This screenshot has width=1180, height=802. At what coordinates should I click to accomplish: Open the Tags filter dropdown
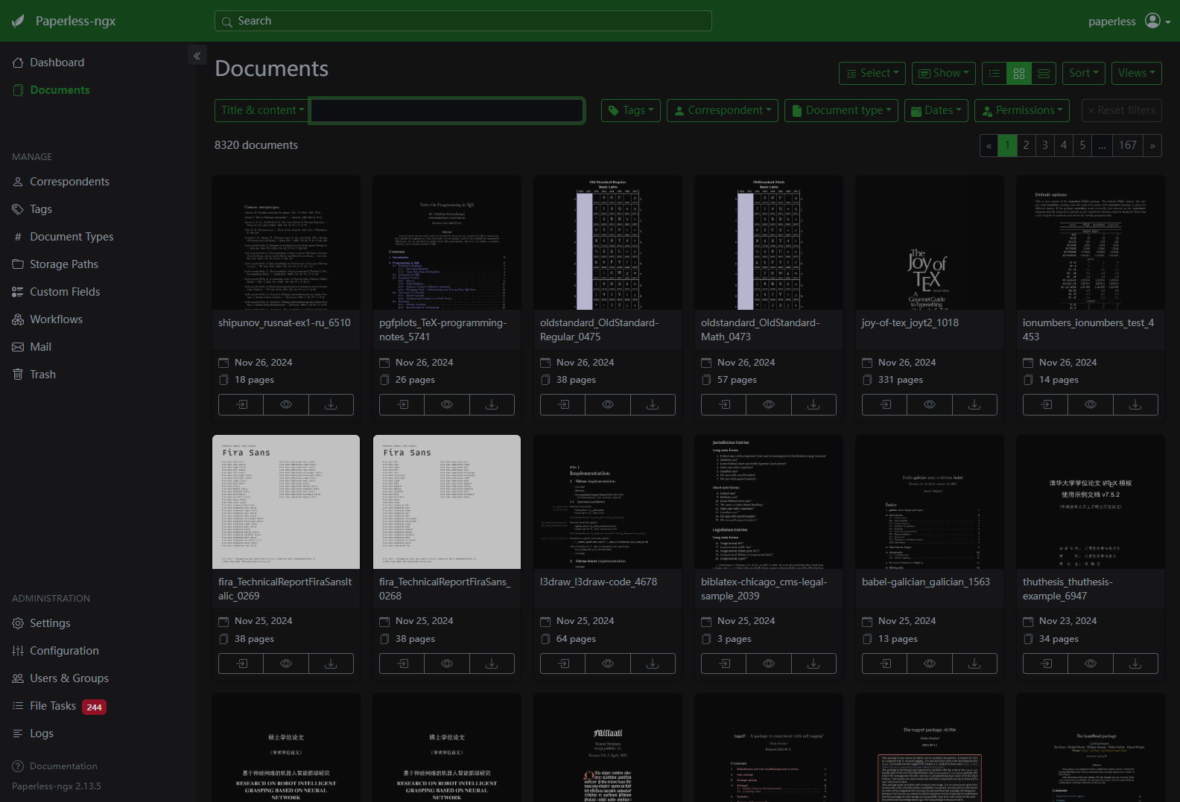point(631,110)
